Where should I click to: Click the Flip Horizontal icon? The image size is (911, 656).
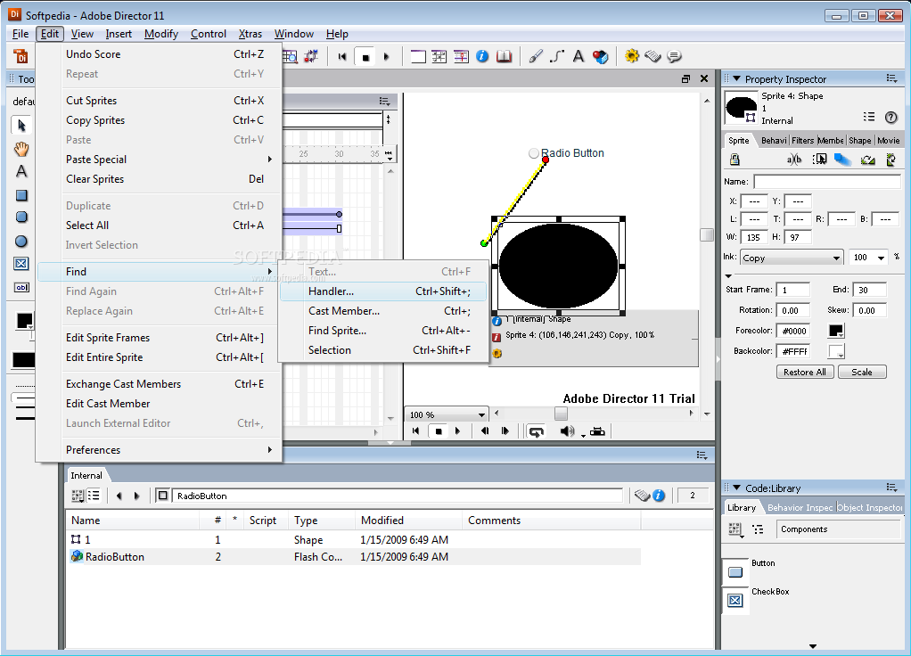click(x=868, y=160)
